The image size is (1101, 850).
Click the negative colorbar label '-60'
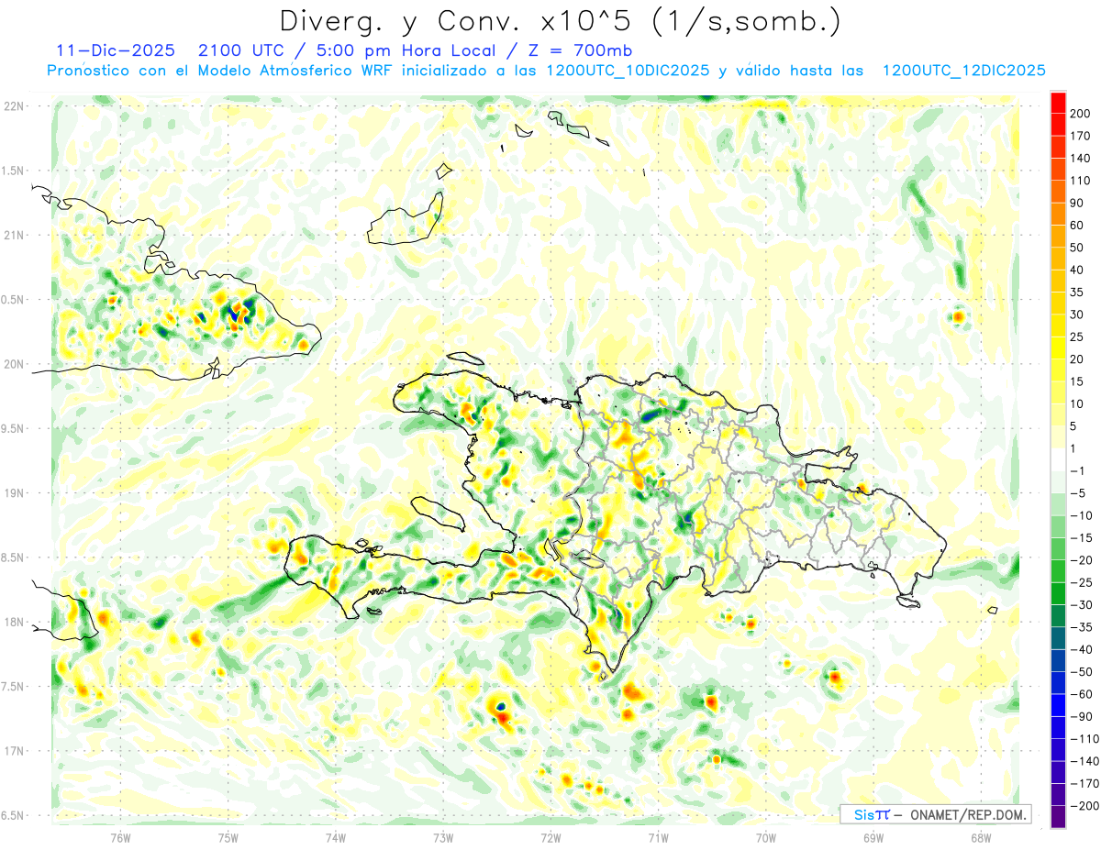1083,693
